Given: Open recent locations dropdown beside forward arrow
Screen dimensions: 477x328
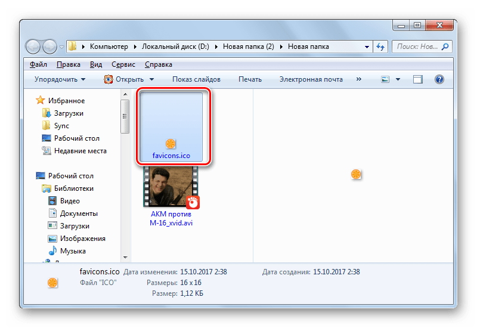Looking at the screenshot, I should [61, 47].
